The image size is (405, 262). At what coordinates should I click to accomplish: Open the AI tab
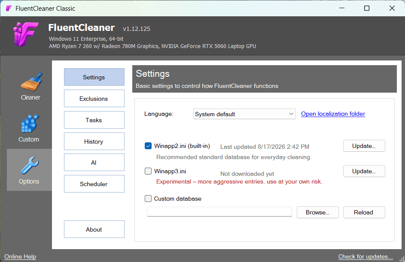point(94,163)
